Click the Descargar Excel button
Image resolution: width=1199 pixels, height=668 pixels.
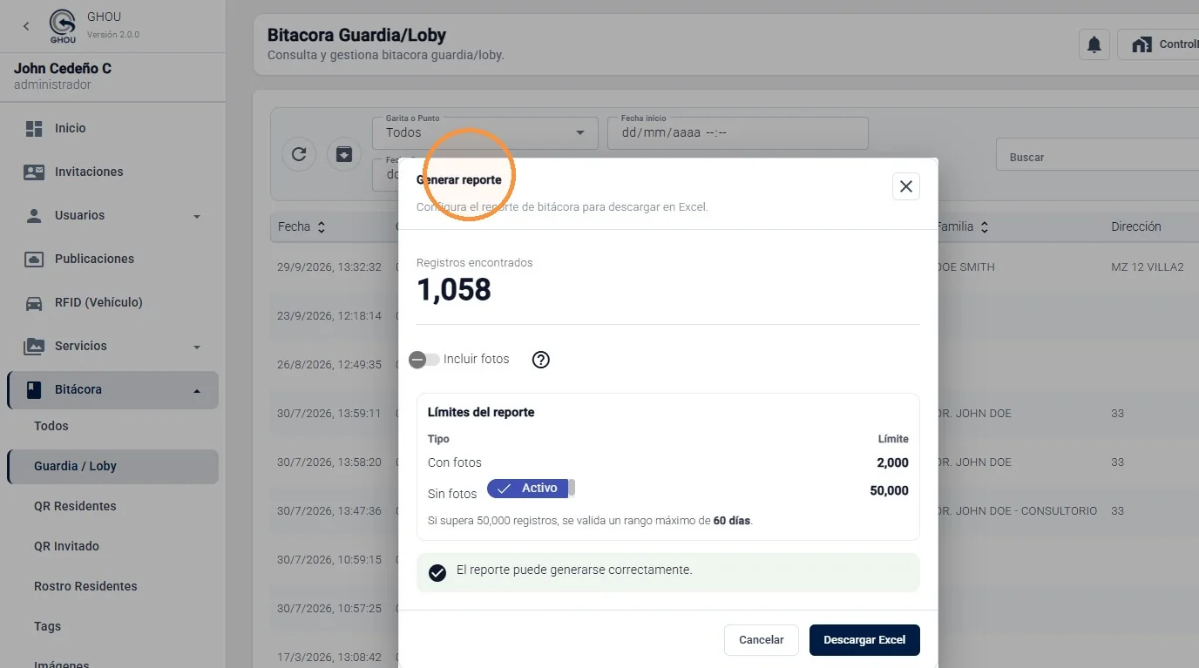click(864, 640)
